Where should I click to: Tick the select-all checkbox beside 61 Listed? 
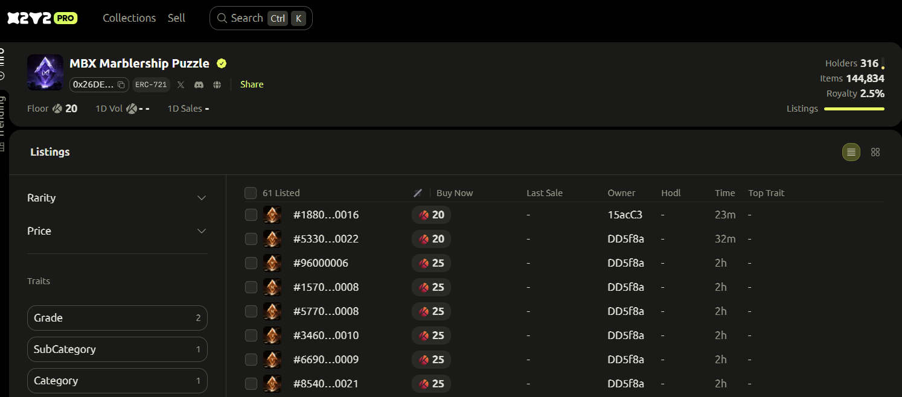pos(251,193)
